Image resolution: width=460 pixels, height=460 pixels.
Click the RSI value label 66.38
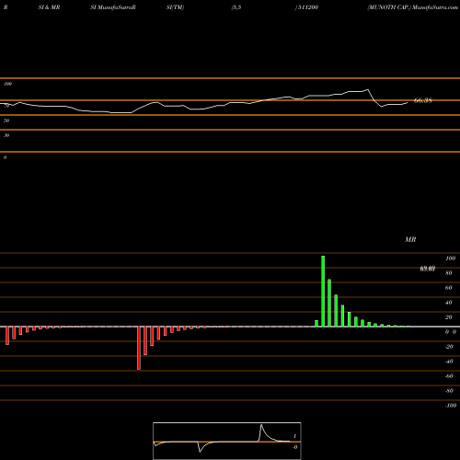pos(423,100)
